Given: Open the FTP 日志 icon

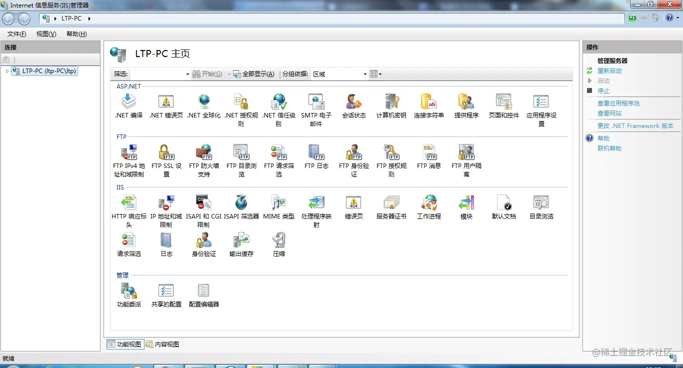Looking at the screenshot, I should coord(316,152).
